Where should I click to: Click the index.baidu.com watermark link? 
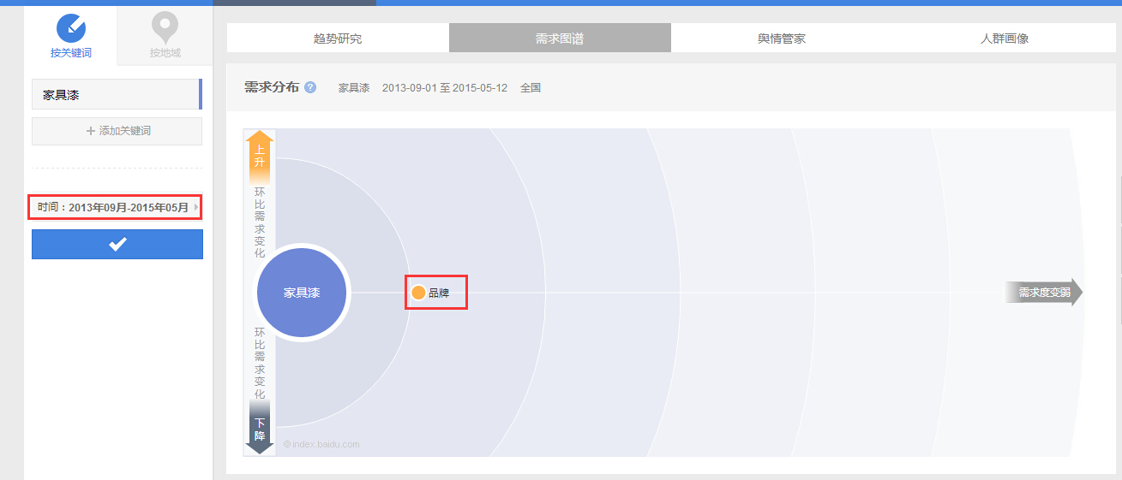pos(321,444)
